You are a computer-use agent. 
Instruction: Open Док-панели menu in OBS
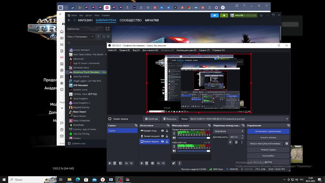[x=150, y=50]
